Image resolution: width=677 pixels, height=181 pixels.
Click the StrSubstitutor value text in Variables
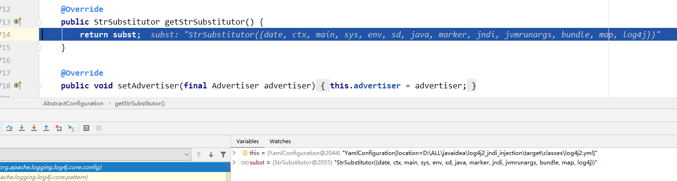pos(465,162)
